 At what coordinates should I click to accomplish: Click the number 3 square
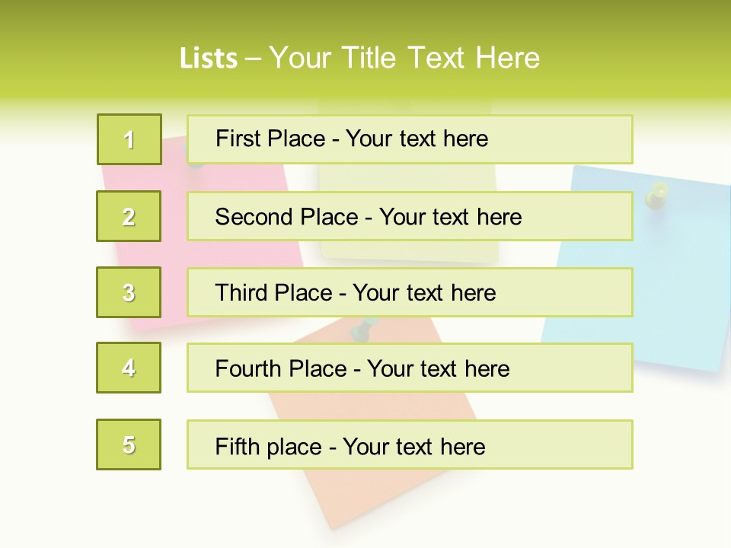[x=129, y=292]
